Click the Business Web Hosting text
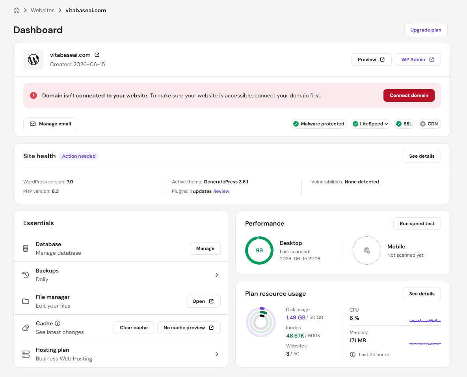The width and height of the screenshot is (467, 377). point(64,358)
